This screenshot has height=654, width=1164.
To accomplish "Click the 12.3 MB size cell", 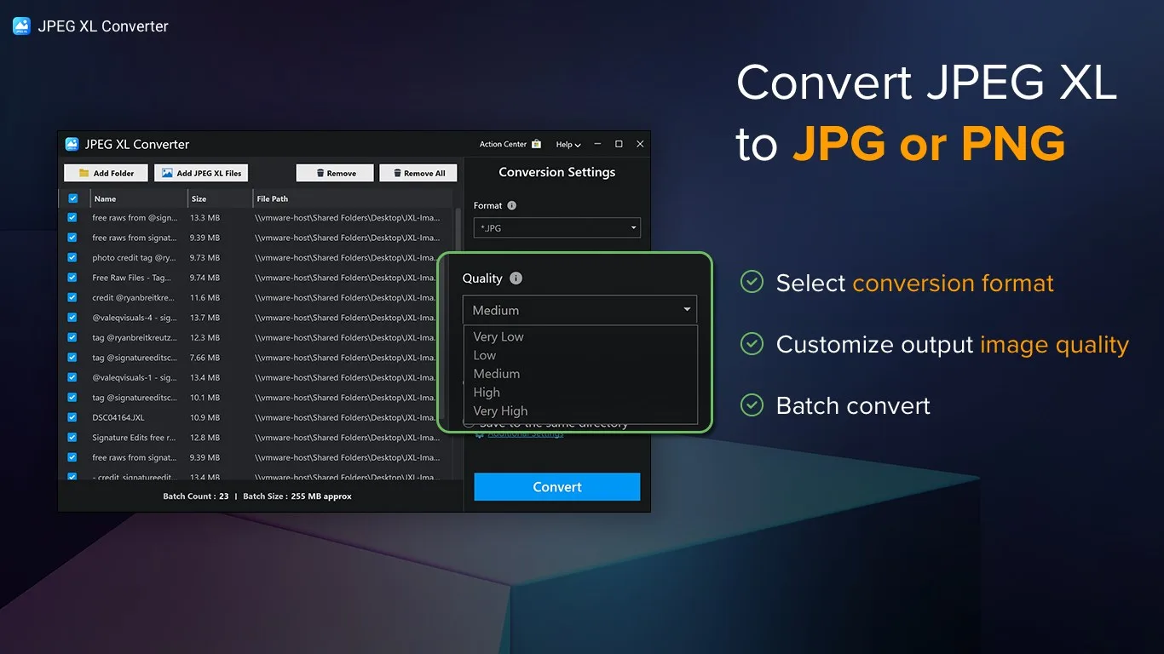I will 205,337.
